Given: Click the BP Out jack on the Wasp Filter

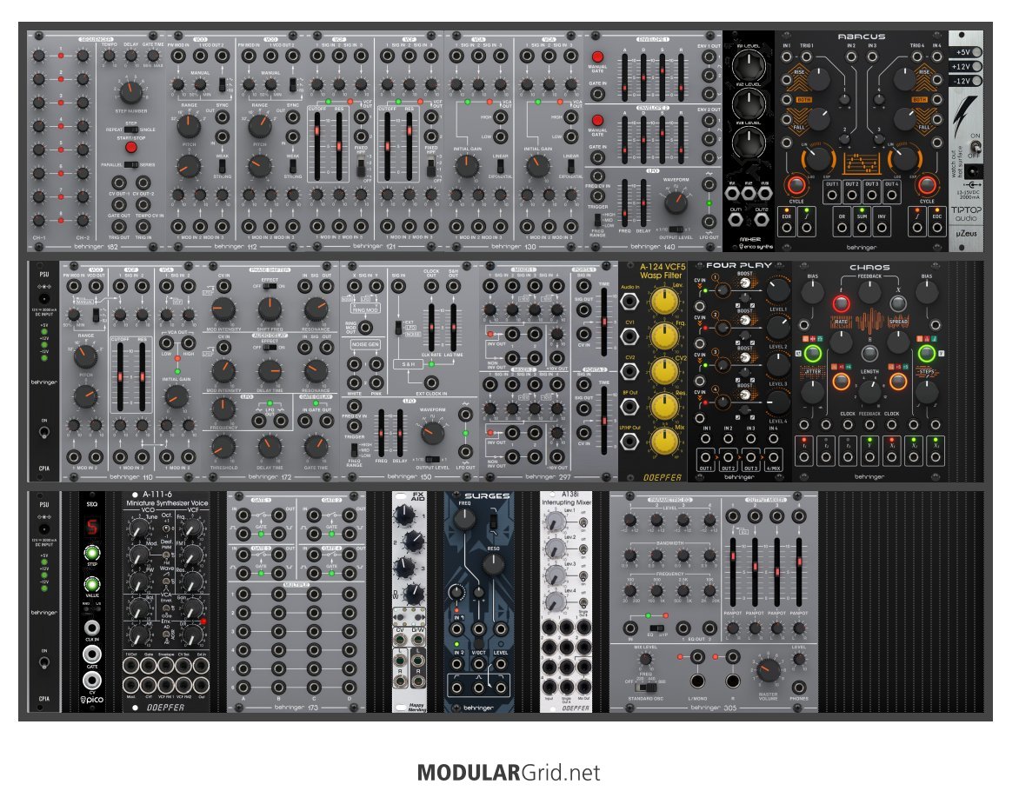Looking at the screenshot, I should tap(629, 407).
